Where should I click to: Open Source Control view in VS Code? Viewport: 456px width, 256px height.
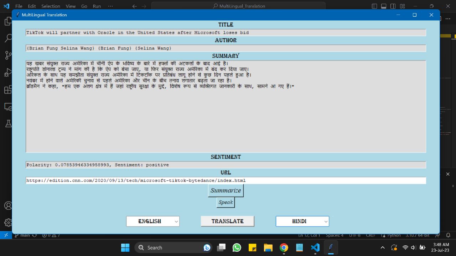click(x=8, y=55)
